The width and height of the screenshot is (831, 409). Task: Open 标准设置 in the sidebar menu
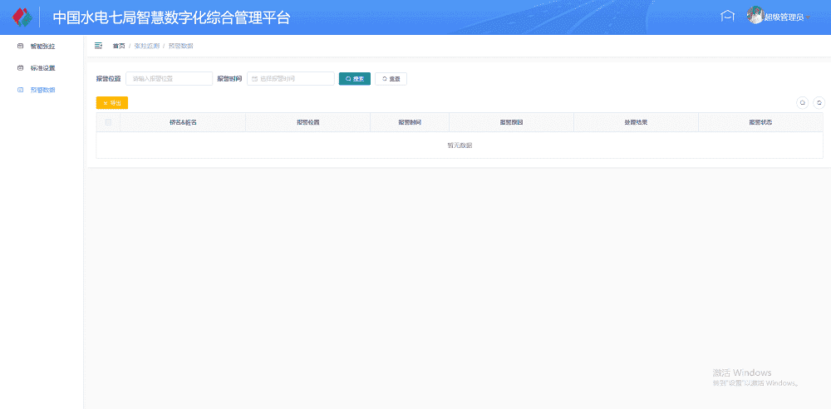click(42, 67)
